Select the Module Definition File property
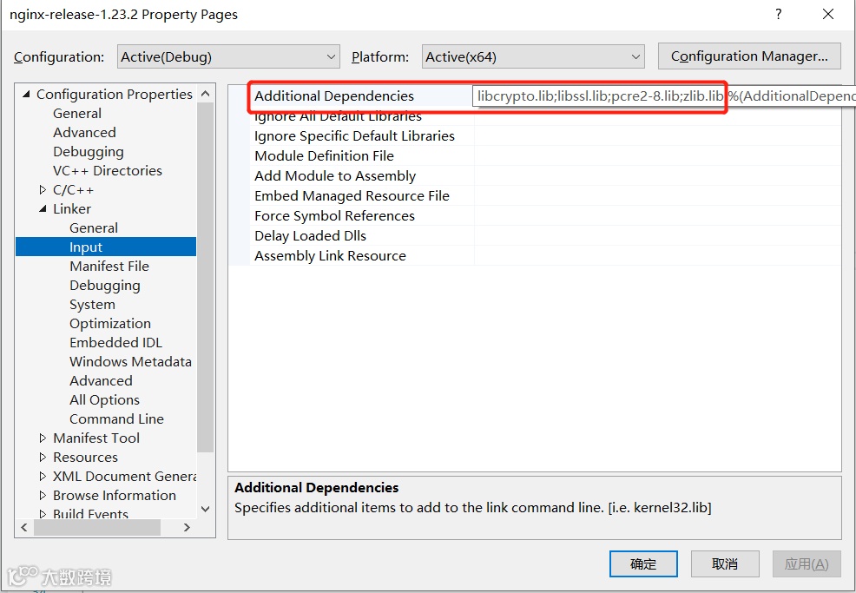This screenshot has width=856, height=593. coord(324,156)
